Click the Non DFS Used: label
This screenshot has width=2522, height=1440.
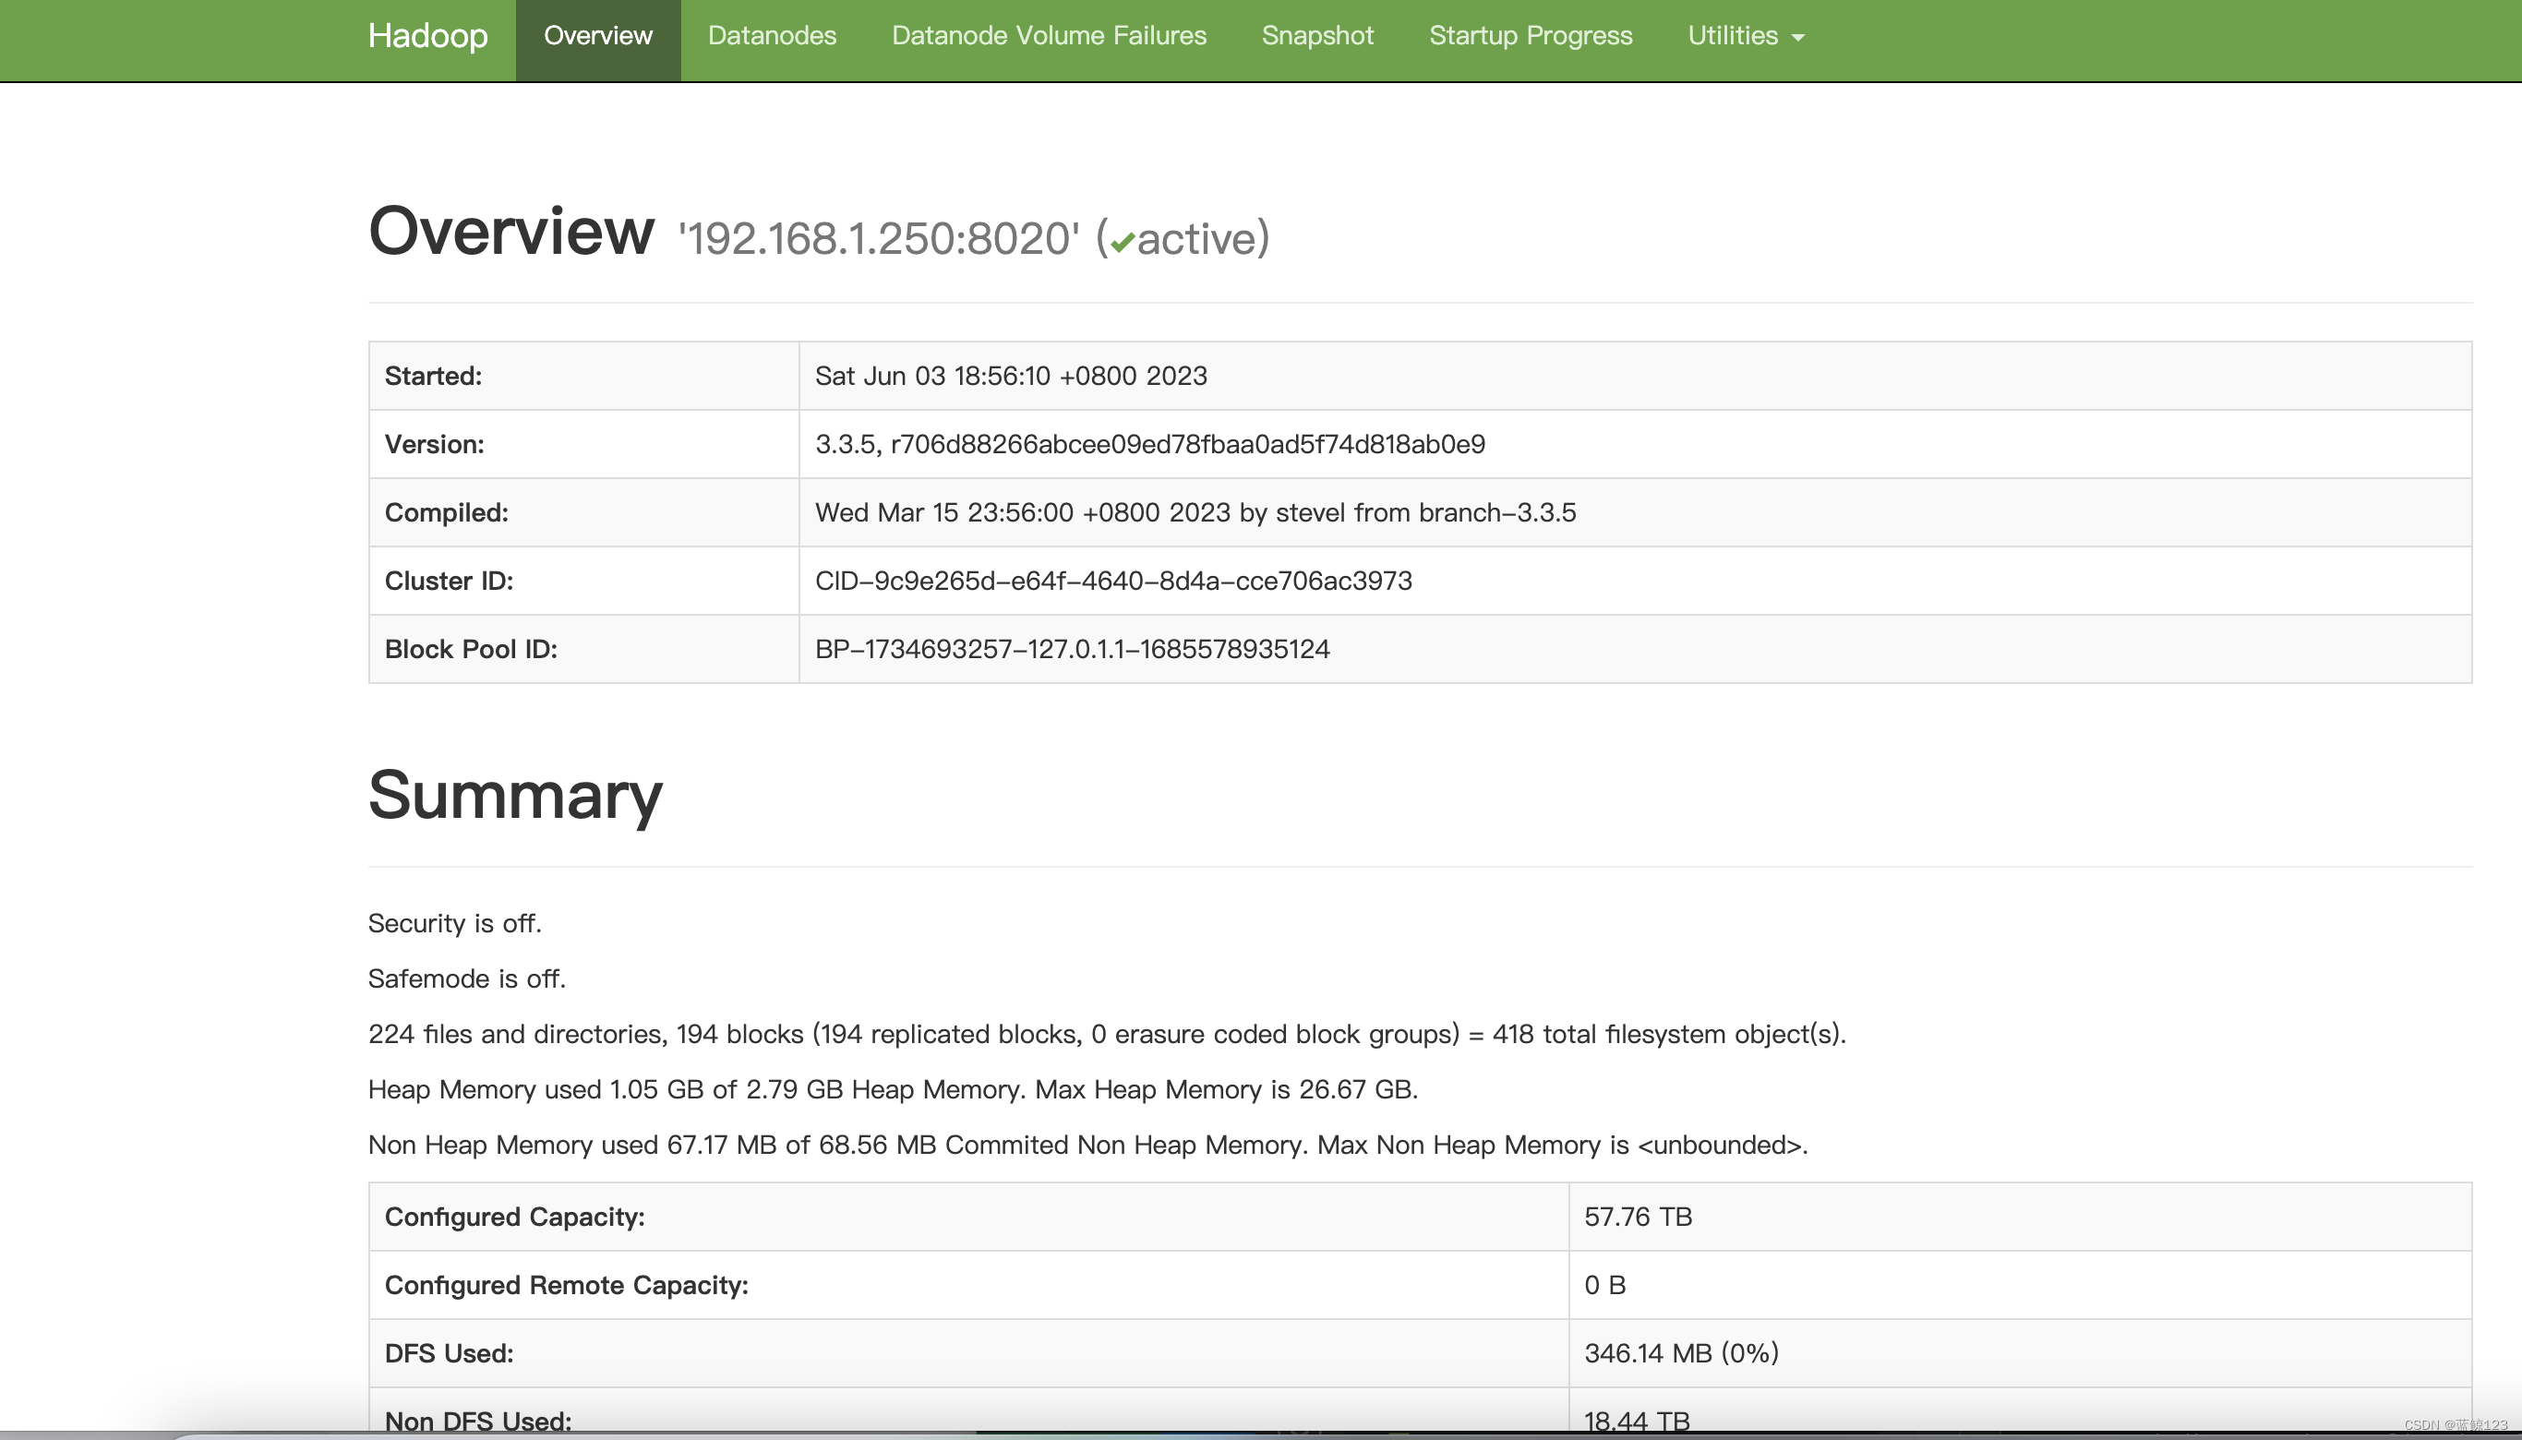[477, 1422]
